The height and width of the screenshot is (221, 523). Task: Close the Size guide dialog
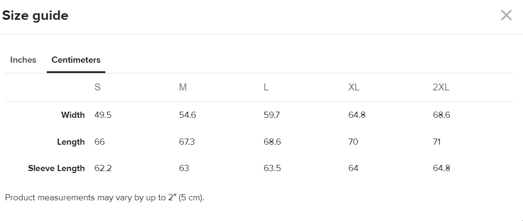click(506, 16)
